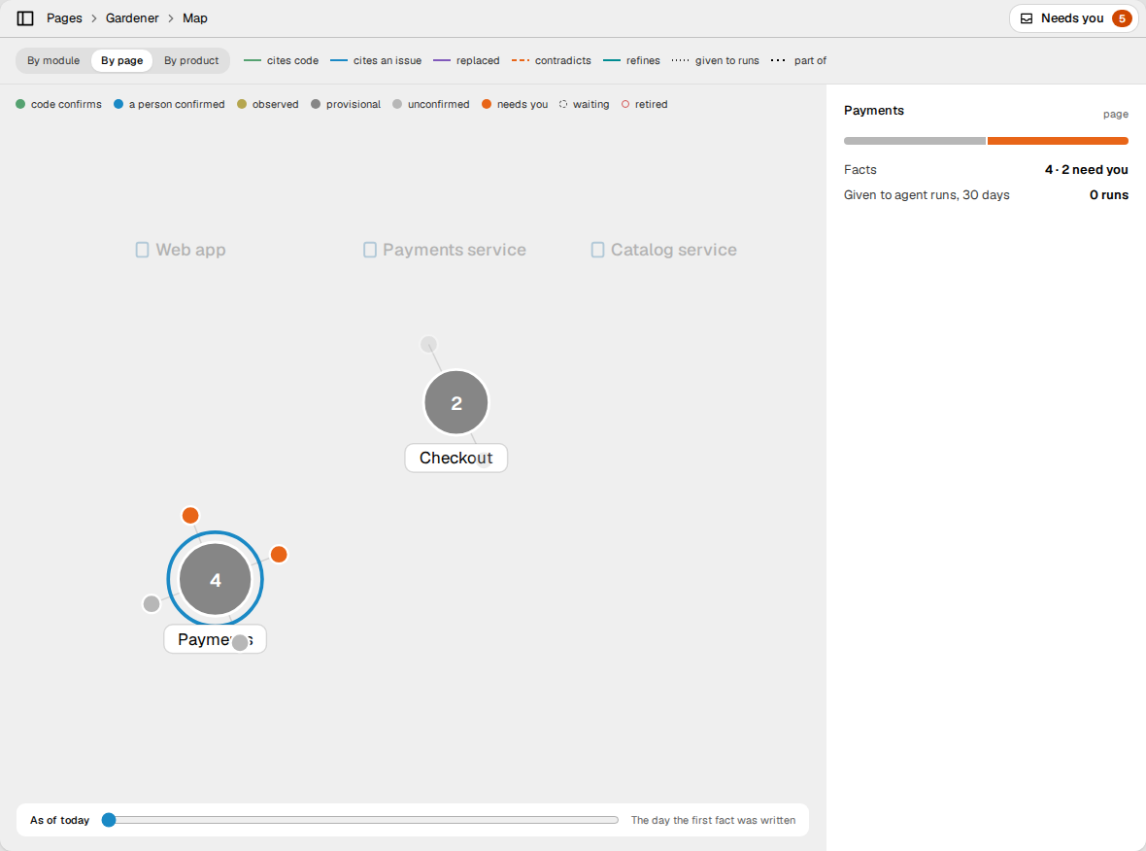Toggle the sidebar panel icon
The width and height of the screenshot is (1146, 851).
(x=25, y=18)
